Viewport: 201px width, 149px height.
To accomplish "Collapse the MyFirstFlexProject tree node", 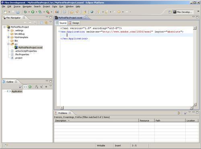I will (x=4, y=27).
